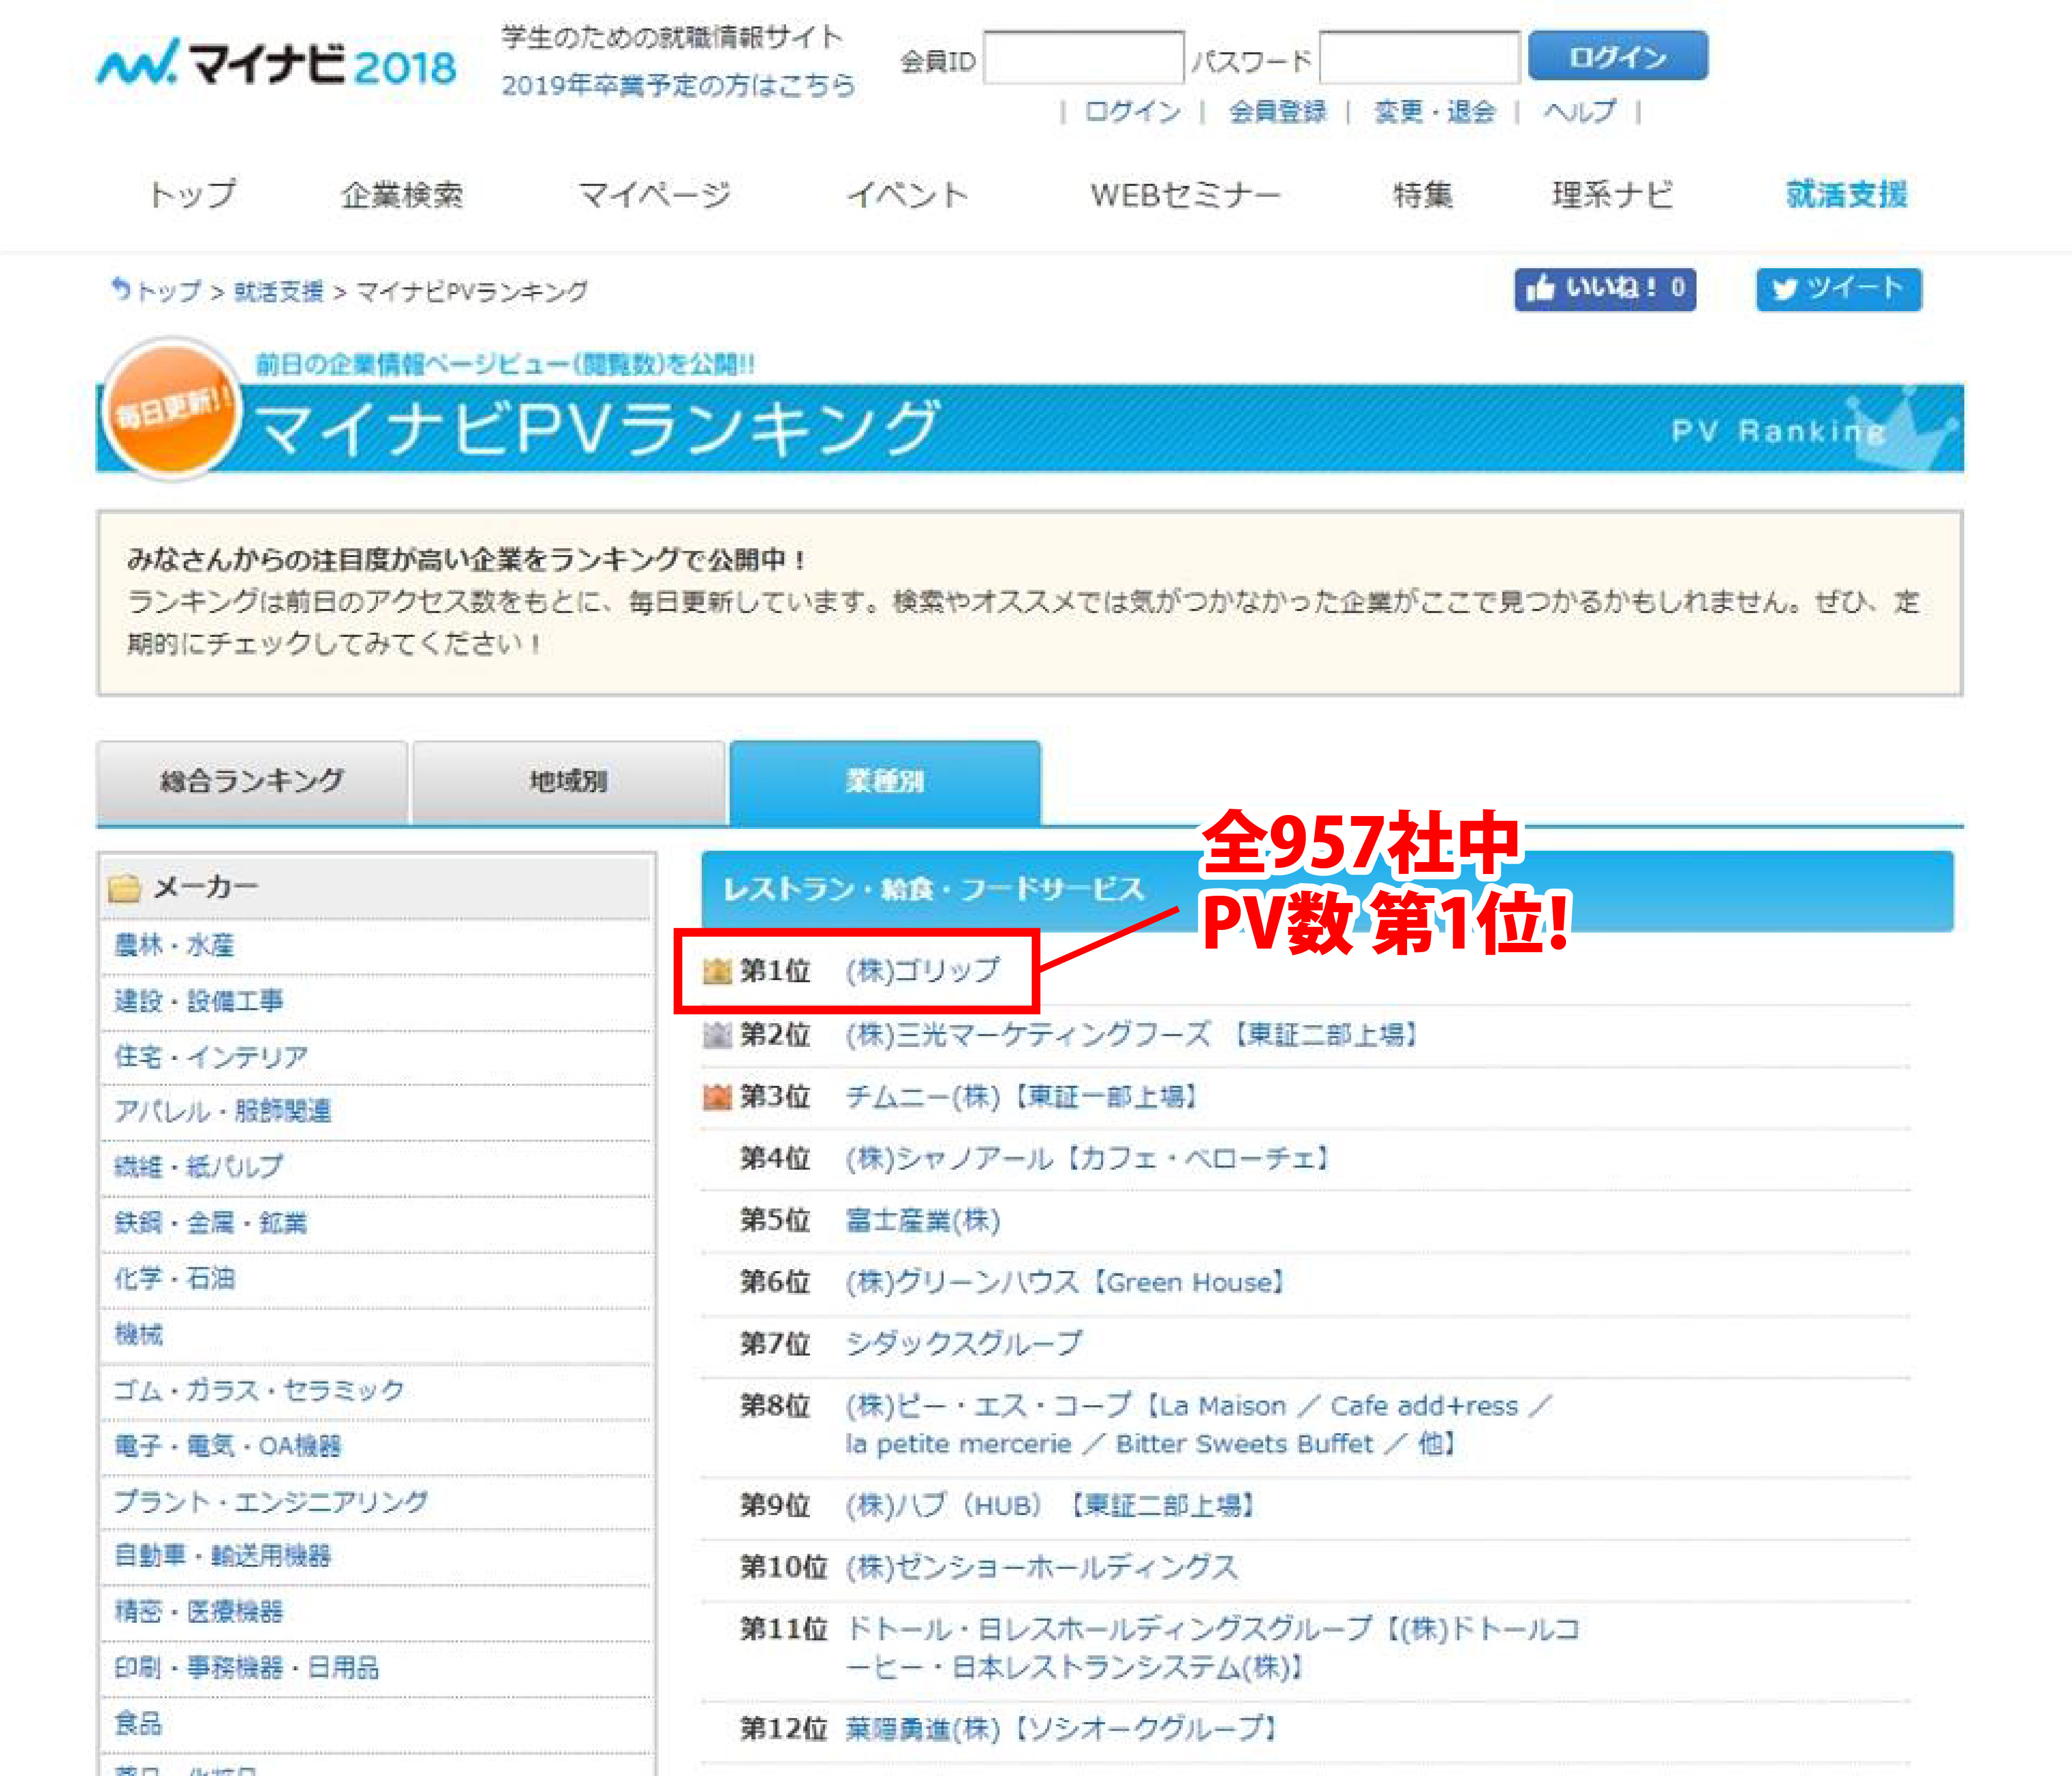Select 建設・設備工事 category in sidebar

pyautogui.click(x=198, y=1001)
